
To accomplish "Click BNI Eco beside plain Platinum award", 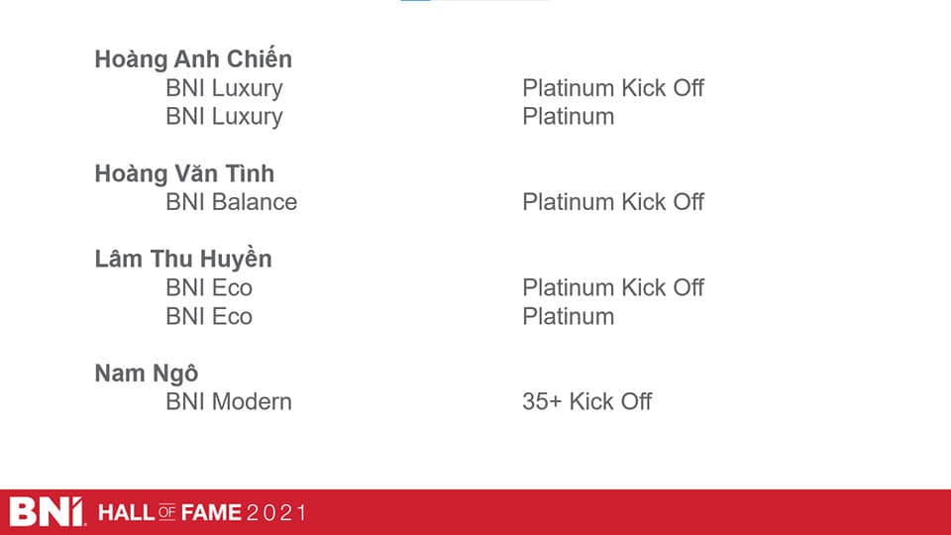I will click(x=209, y=317).
